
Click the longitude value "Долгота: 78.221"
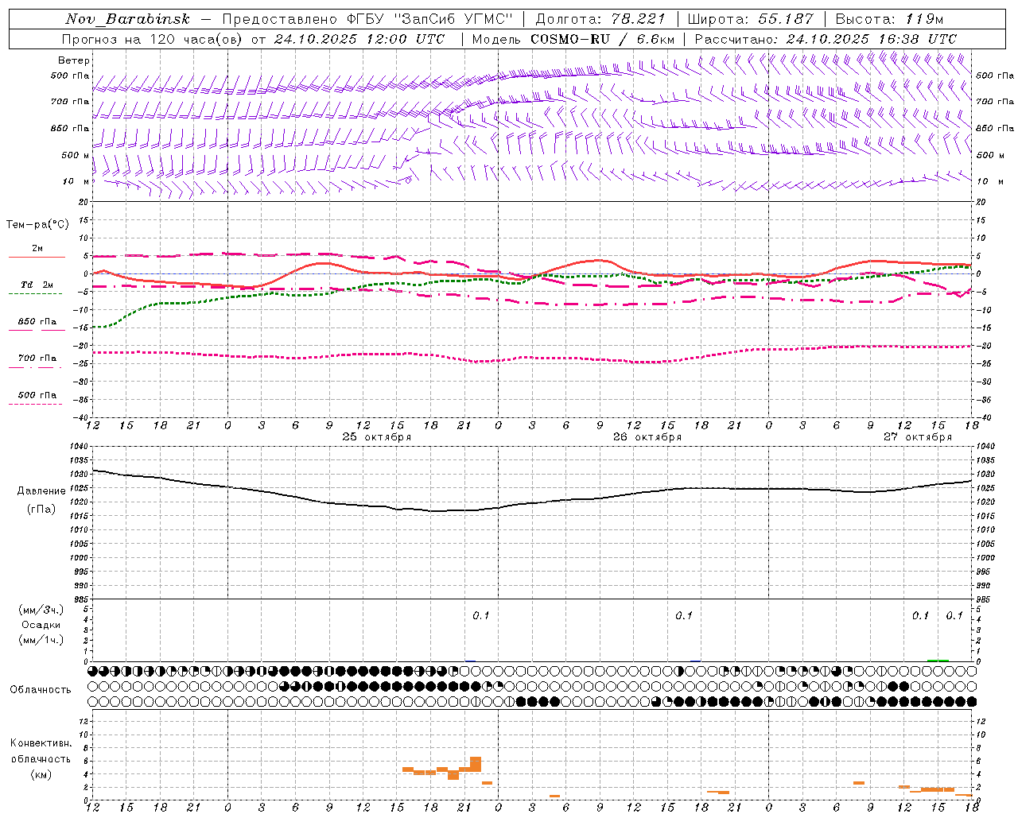pos(600,19)
